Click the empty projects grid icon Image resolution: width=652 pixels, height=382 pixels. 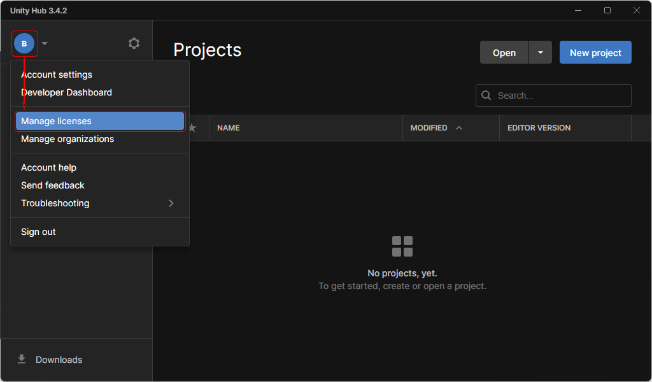(402, 246)
